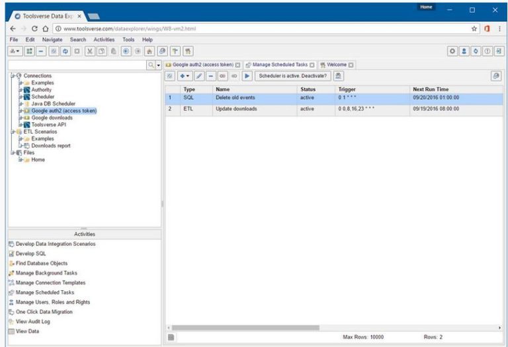Open the File menu
The height and width of the screenshot is (347, 508).
pyautogui.click(x=14, y=40)
